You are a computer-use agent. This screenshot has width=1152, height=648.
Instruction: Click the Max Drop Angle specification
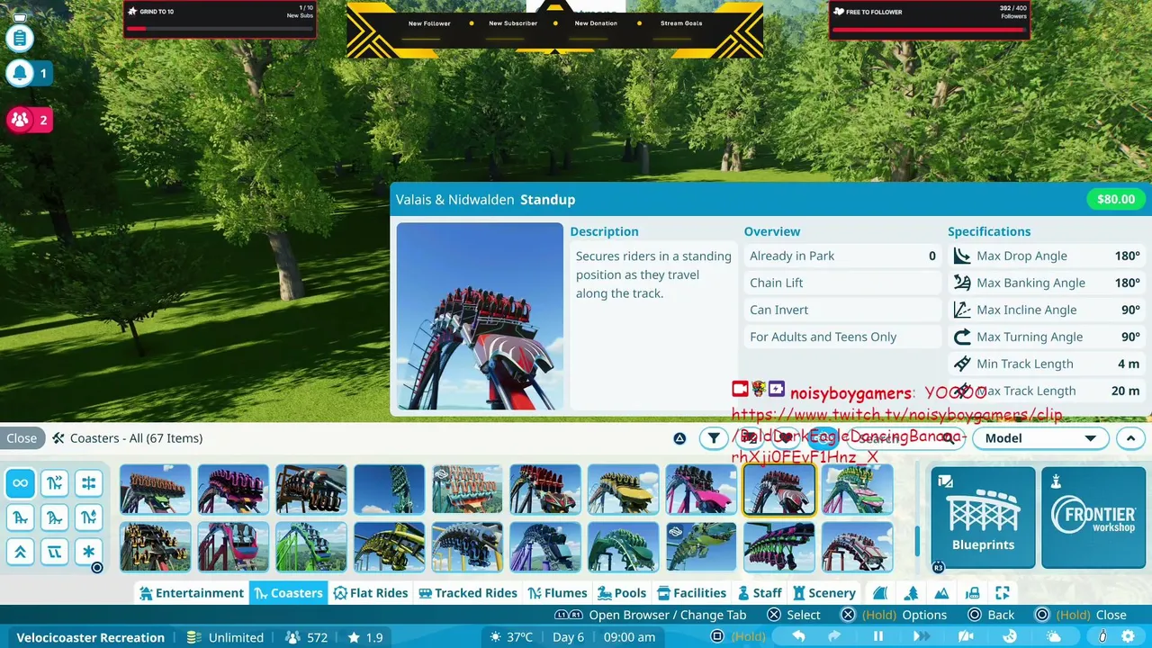pyautogui.click(x=1046, y=256)
